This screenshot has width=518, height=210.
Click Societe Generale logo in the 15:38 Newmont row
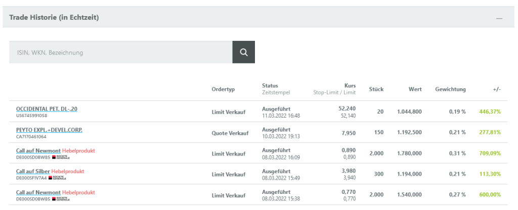(x=60, y=199)
